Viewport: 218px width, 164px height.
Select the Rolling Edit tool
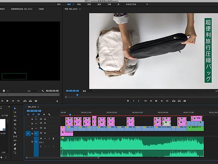[x=15, y=124]
